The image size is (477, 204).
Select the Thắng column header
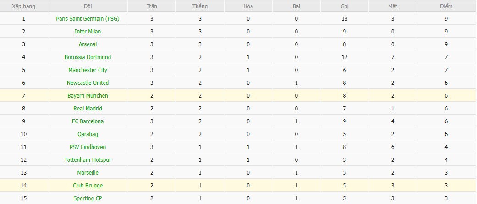pos(200,6)
